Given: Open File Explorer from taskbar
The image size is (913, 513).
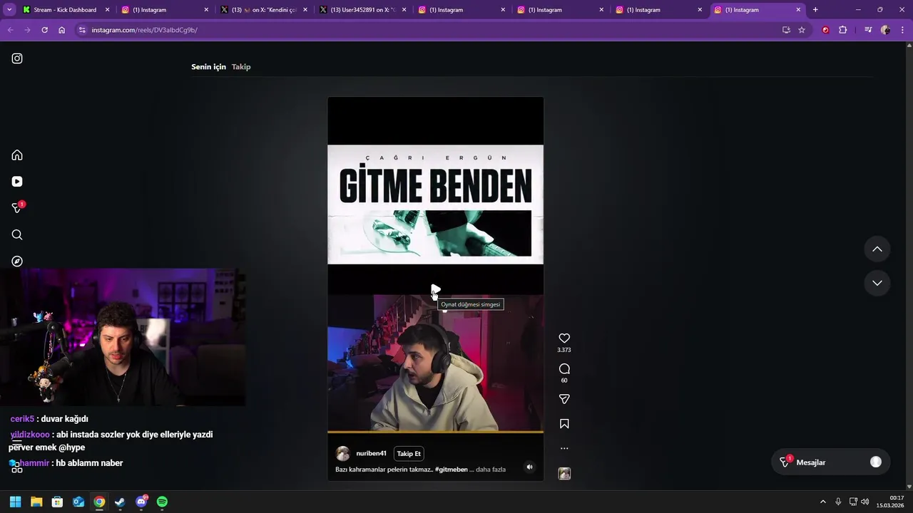Looking at the screenshot, I should click(36, 502).
